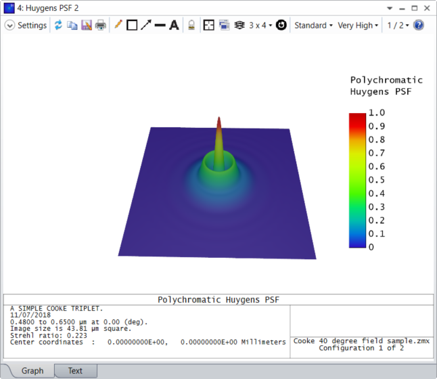Click the Huygens PSF window title icon

pyautogui.click(x=9, y=8)
